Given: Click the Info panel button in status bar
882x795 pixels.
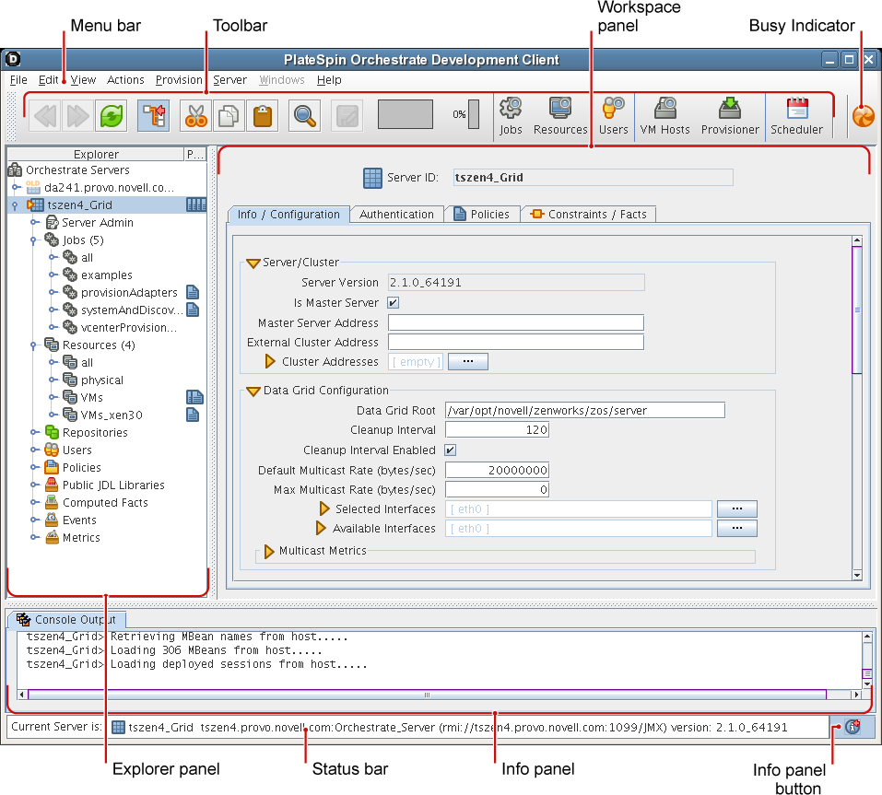Looking at the screenshot, I should click(853, 727).
